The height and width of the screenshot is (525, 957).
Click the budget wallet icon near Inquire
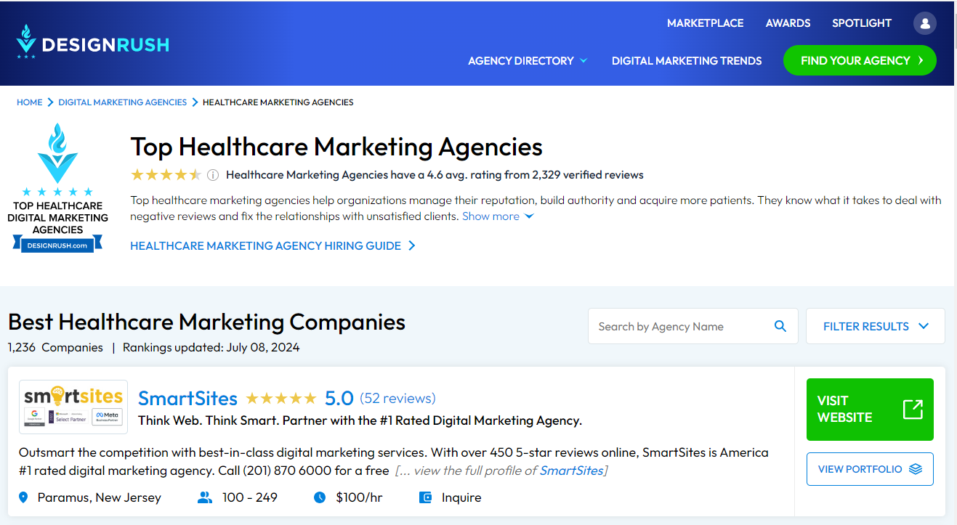click(426, 497)
